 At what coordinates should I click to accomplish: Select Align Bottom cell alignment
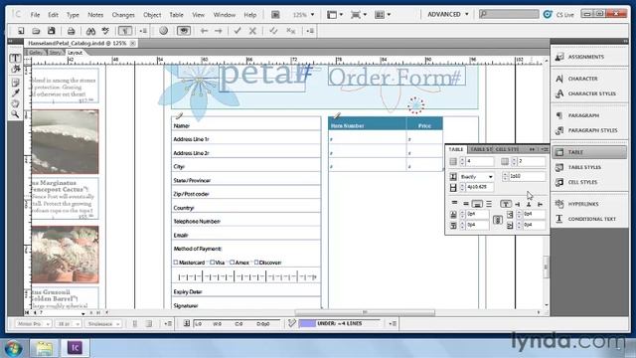477,203
